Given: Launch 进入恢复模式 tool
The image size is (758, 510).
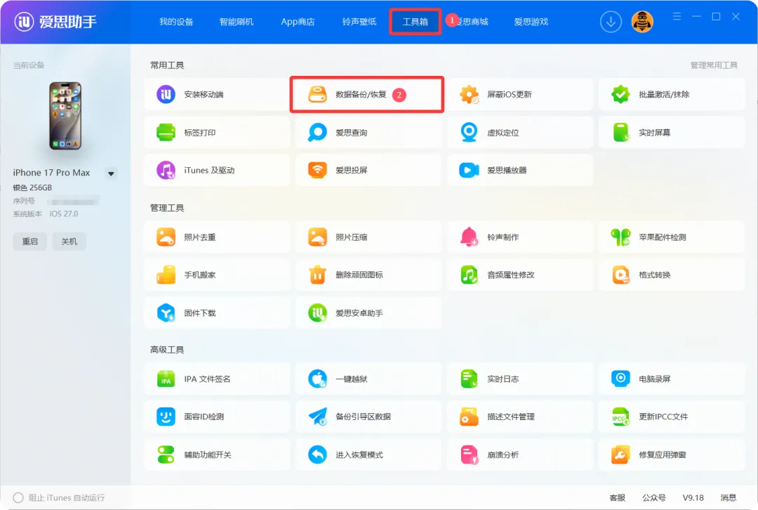Looking at the screenshot, I should [368, 455].
